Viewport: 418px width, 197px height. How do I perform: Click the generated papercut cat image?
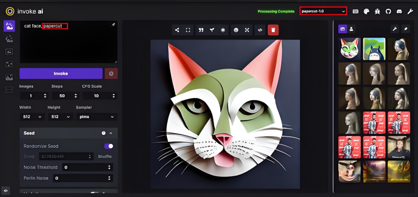tap(225, 114)
